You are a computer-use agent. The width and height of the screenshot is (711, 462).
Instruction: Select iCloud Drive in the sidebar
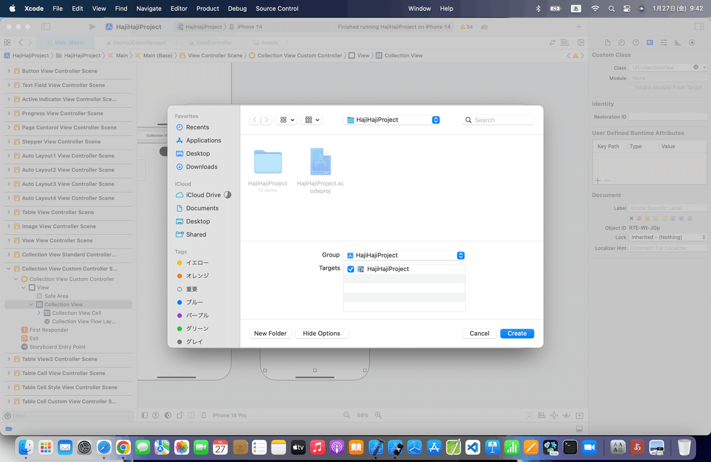click(203, 195)
